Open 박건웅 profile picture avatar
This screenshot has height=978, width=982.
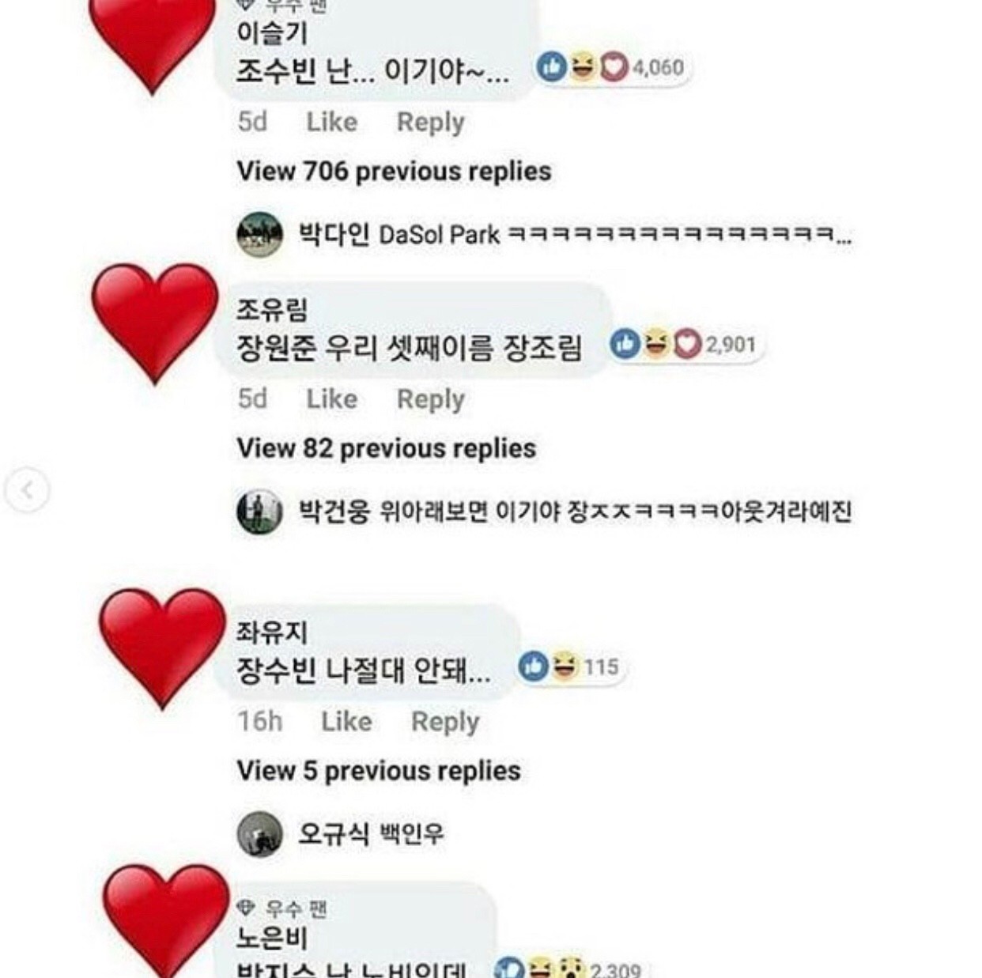pyautogui.click(x=259, y=512)
